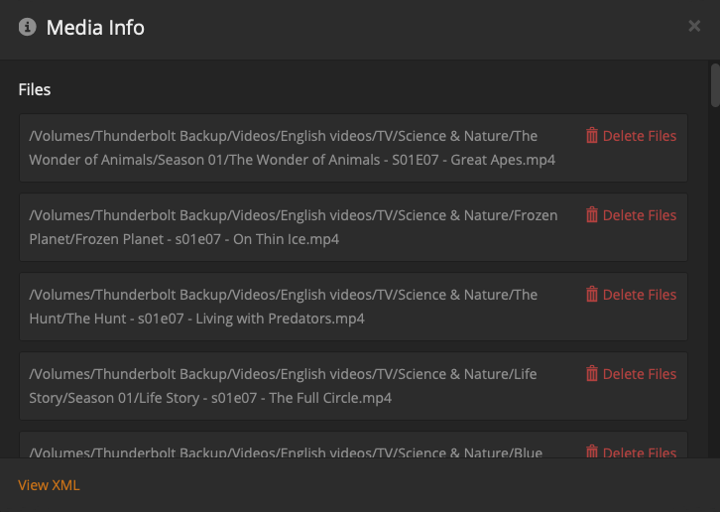This screenshot has height=512, width=720.
Task: Select the partially visible Blue file path
Action: [x=286, y=452]
